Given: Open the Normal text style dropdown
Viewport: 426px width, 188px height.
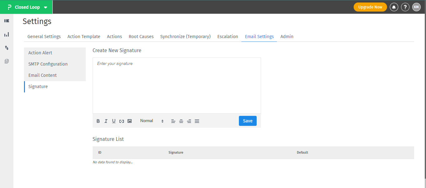Looking at the screenshot, I should pos(152,121).
